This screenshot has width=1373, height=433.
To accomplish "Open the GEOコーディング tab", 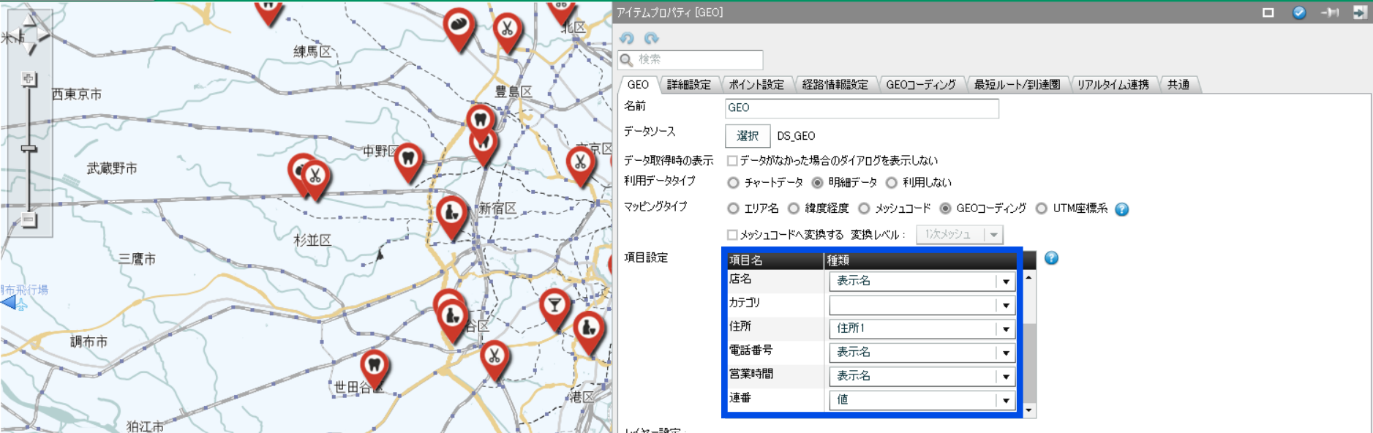I will tap(920, 85).
